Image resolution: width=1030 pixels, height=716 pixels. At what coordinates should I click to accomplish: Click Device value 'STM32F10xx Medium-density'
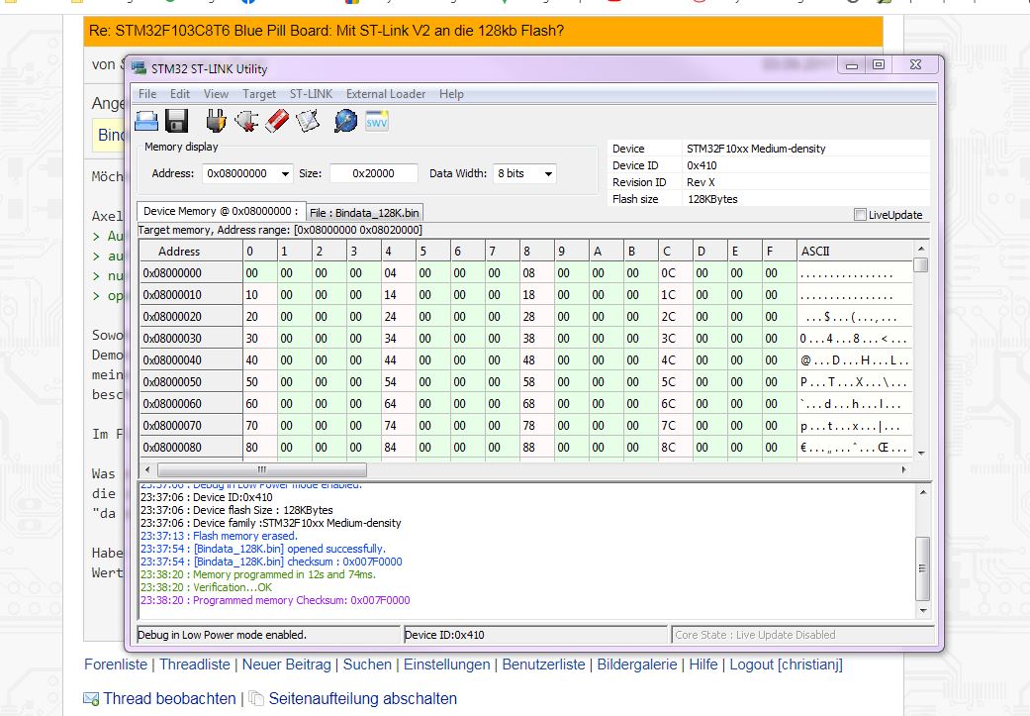tap(756, 149)
